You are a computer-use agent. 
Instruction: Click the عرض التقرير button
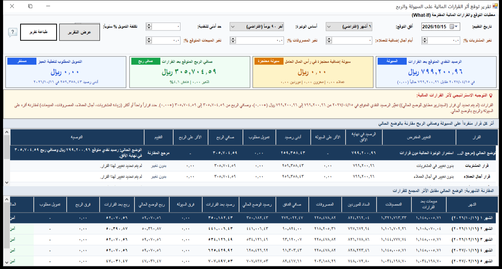pos(79,32)
